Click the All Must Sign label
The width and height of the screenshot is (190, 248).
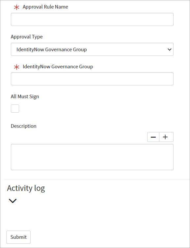(25, 97)
